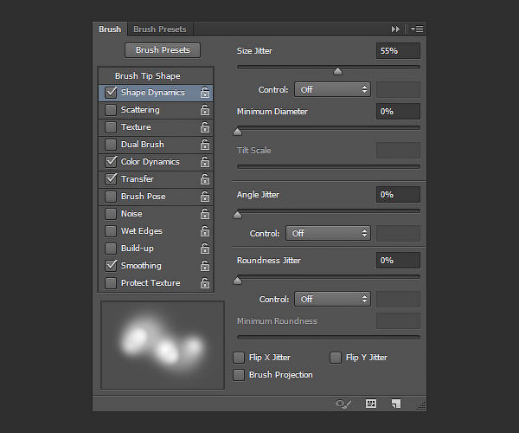Screen dimensions: 519x433
Task: Uncheck the Transfer checkbox
Action: tap(111, 179)
